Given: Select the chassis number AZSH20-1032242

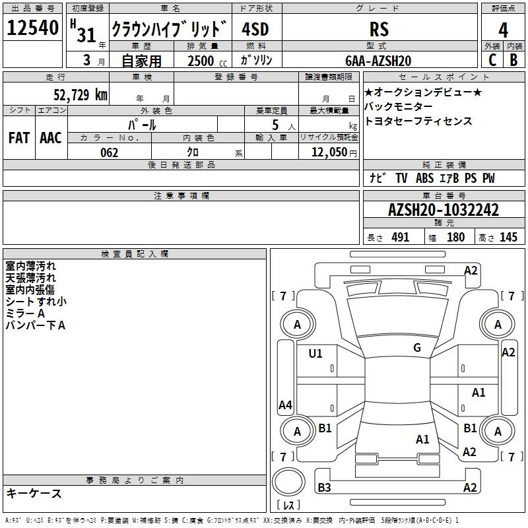Looking at the screenshot, I should click(x=444, y=210).
